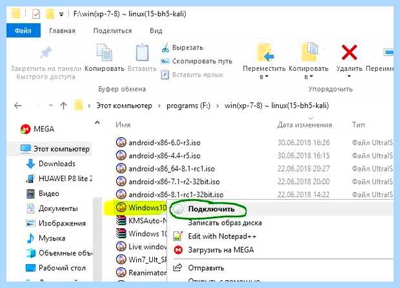The width and height of the screenshot is (400, 288).
Task: Click the Видео film icon
Action: point(30,193)
